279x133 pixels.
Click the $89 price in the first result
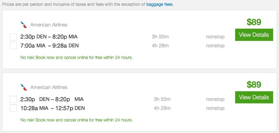pyautogui.click(x=254, y=22)
